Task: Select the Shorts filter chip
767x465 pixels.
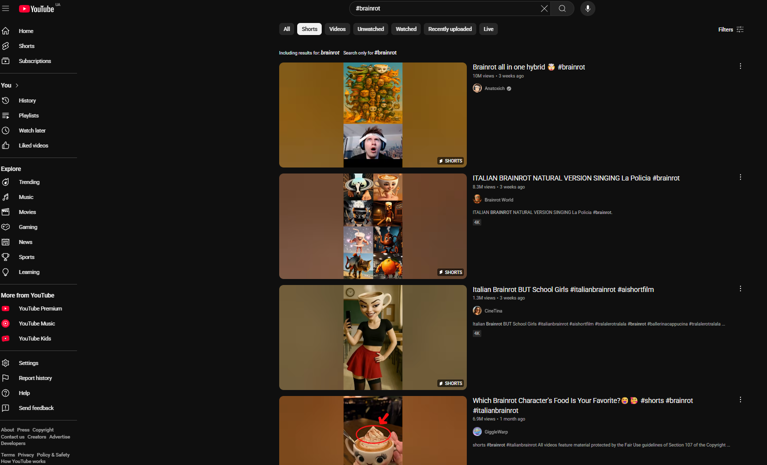Action: (x=309, y=29)
